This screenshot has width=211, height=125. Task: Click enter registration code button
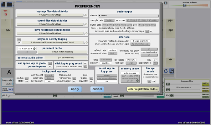[143, 89]
